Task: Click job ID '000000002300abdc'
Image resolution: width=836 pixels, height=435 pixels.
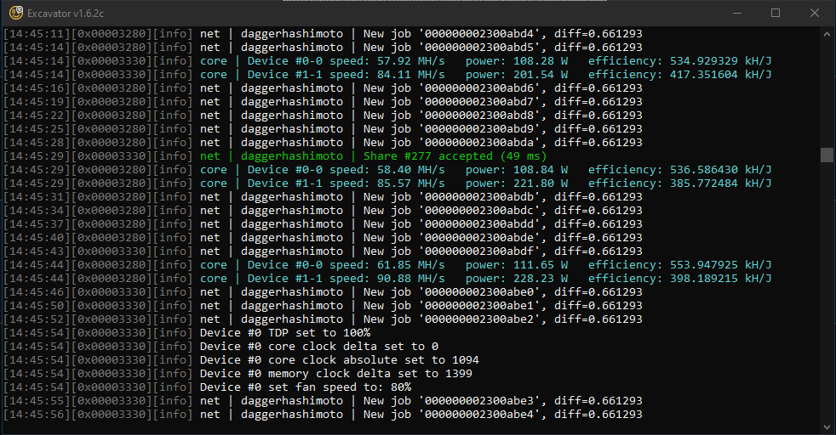Action: [x=479, y=210]
